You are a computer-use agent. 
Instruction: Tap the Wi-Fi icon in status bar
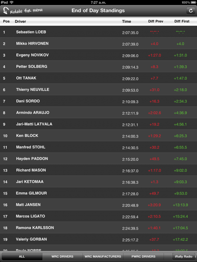click(x=12, y=2)
